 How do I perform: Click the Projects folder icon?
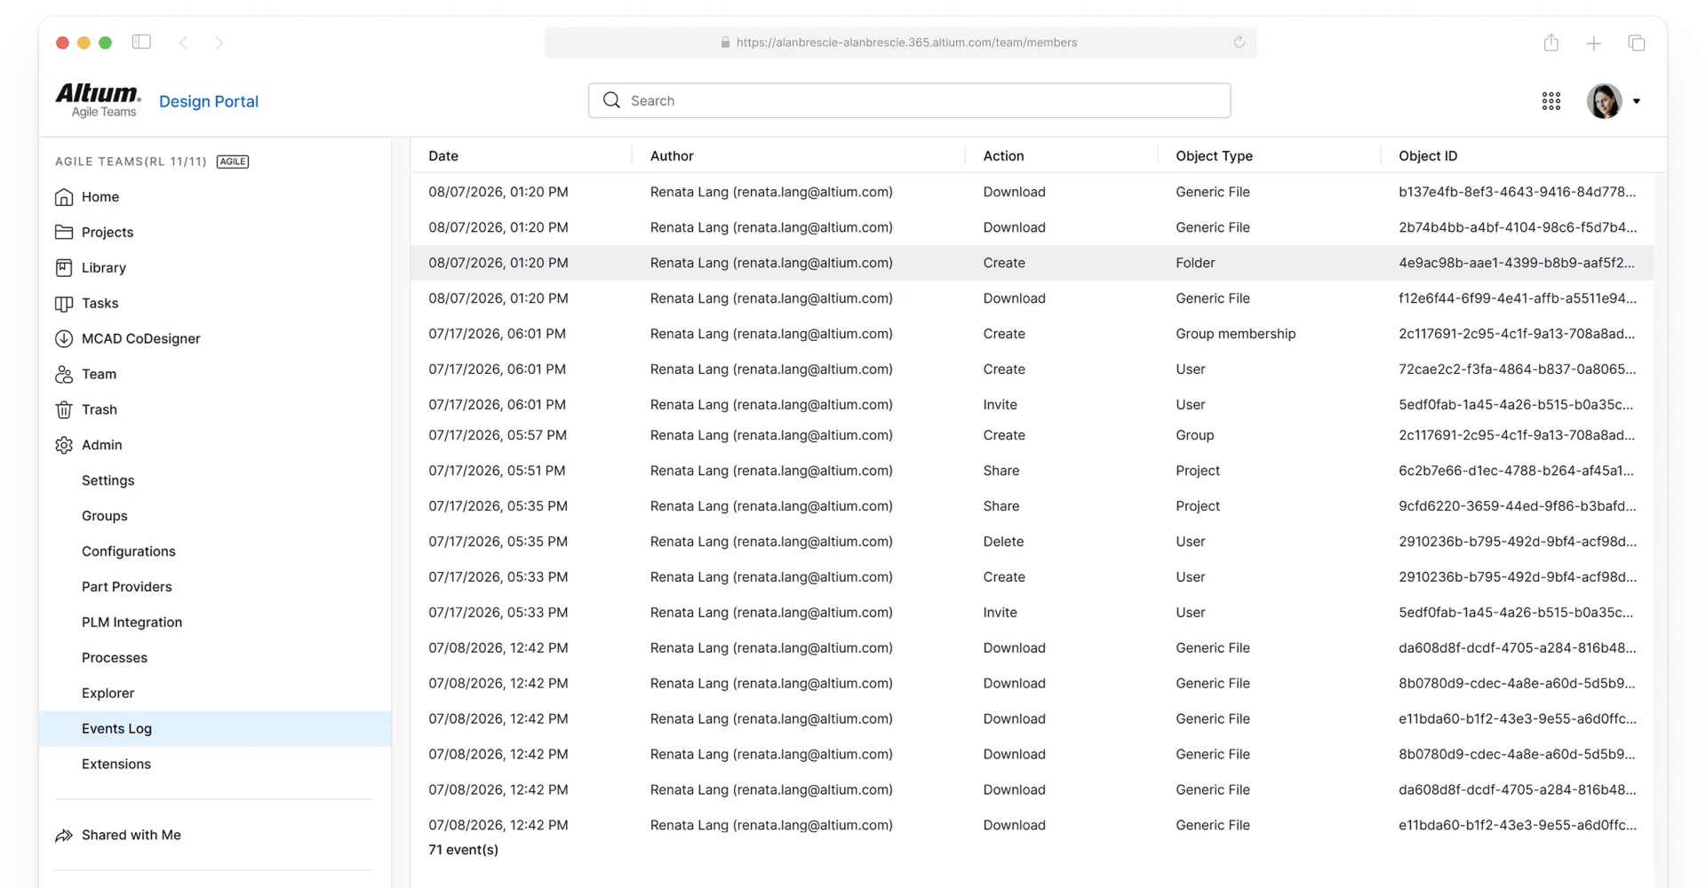coord(64,233)
